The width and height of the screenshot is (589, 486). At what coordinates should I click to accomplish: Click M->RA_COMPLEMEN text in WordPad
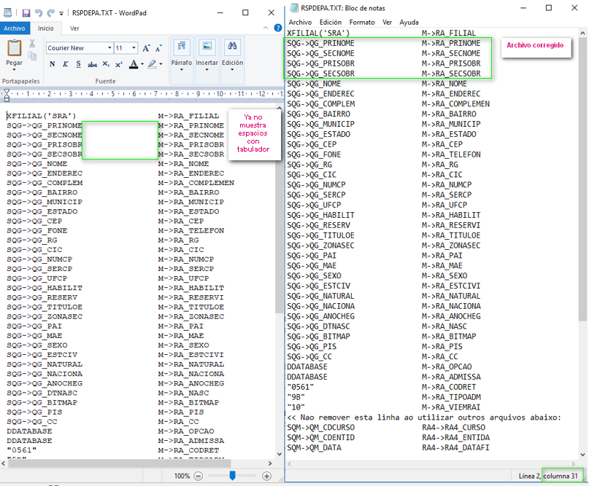coord(196,183)
